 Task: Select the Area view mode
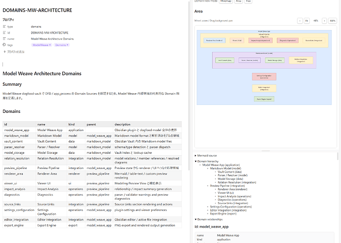coord(239,1)
